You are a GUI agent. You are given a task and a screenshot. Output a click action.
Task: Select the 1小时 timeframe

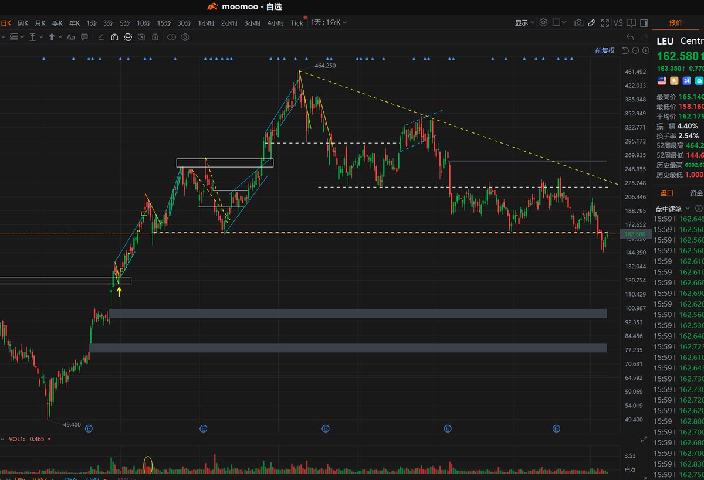coord(206,23)
